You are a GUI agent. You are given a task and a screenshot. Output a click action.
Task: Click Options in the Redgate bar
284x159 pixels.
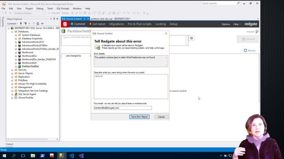[226, 24]
